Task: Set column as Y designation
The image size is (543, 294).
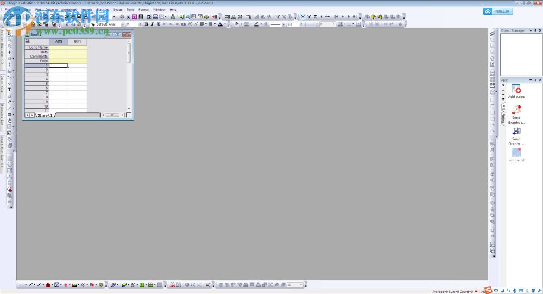Action: coord(309,17)
